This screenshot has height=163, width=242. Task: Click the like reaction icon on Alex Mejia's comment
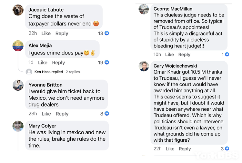107,62
